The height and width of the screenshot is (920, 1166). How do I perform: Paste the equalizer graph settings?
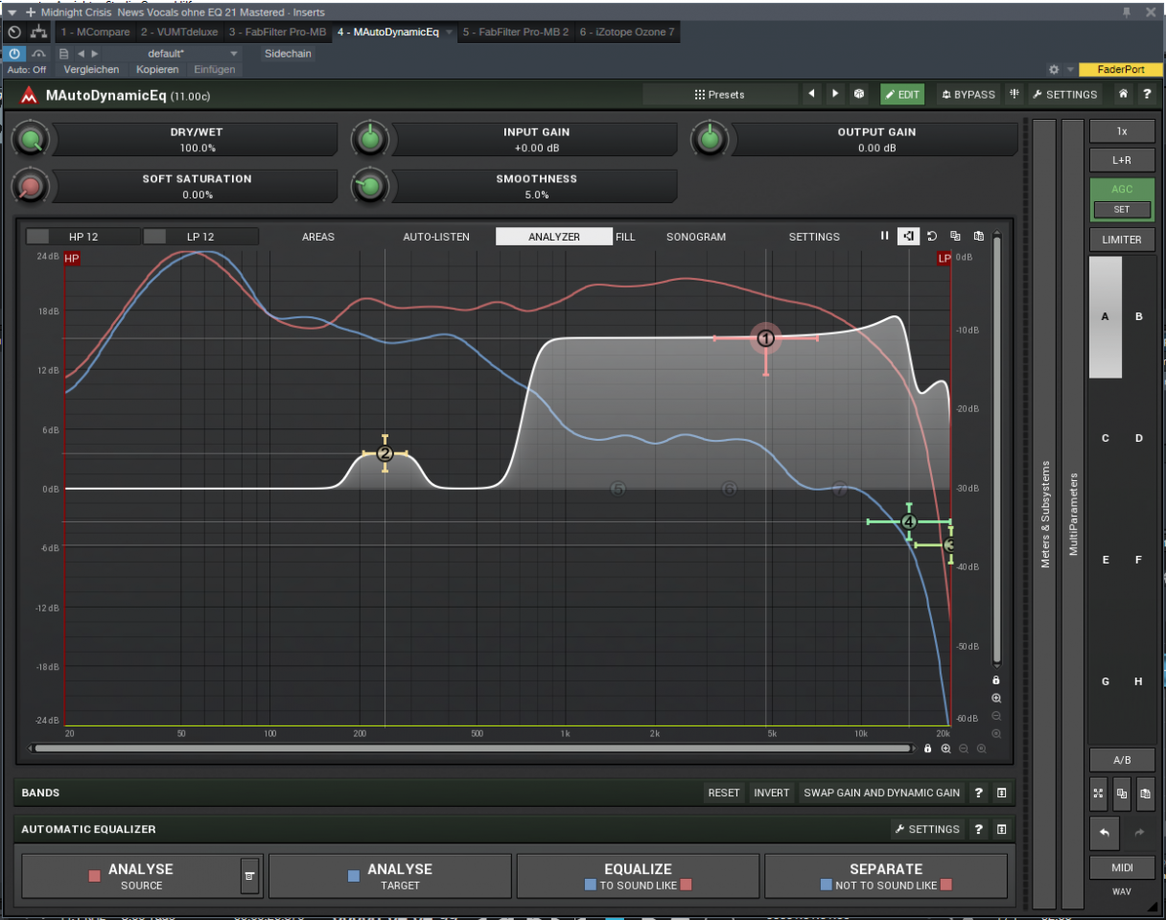point(978,236)
